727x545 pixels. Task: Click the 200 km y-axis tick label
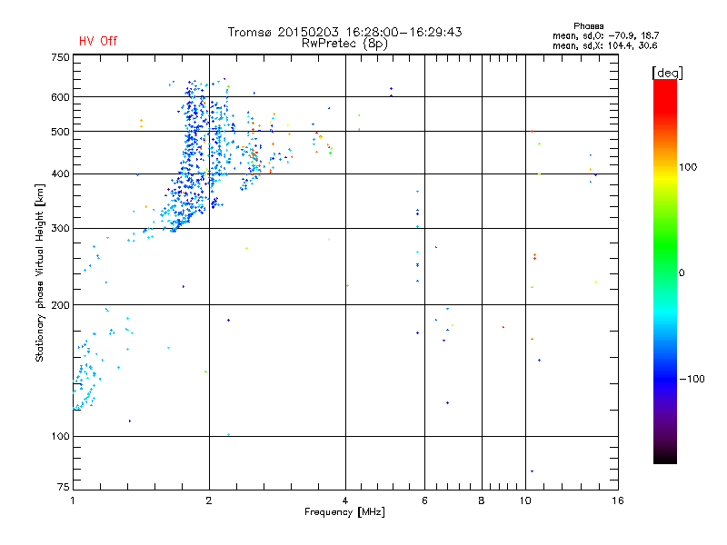(x=60, y=305)
